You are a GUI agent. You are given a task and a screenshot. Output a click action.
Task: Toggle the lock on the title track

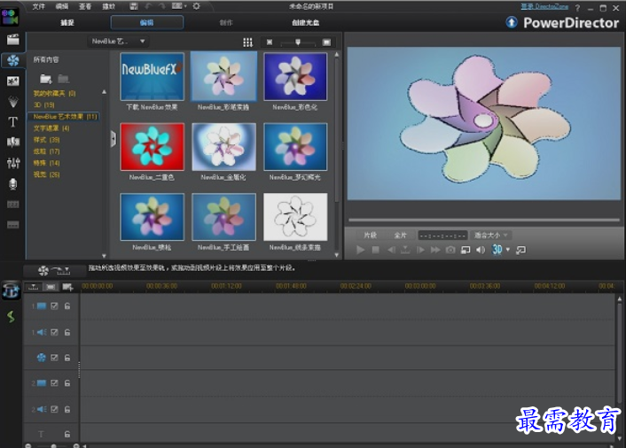pos(67,434)
